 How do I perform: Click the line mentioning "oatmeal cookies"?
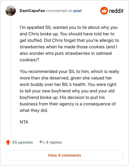click(x=66, y=53)
